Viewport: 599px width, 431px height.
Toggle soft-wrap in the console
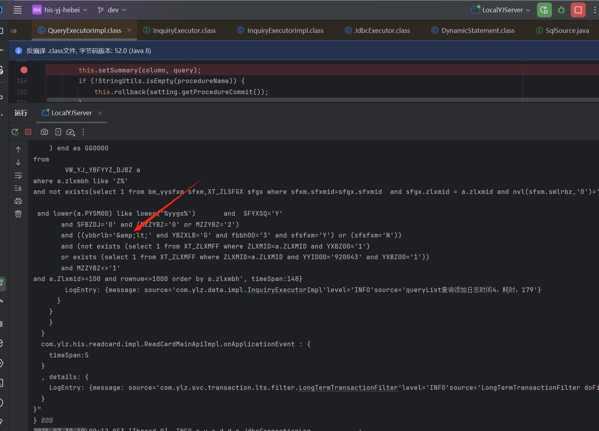(18, 175)
